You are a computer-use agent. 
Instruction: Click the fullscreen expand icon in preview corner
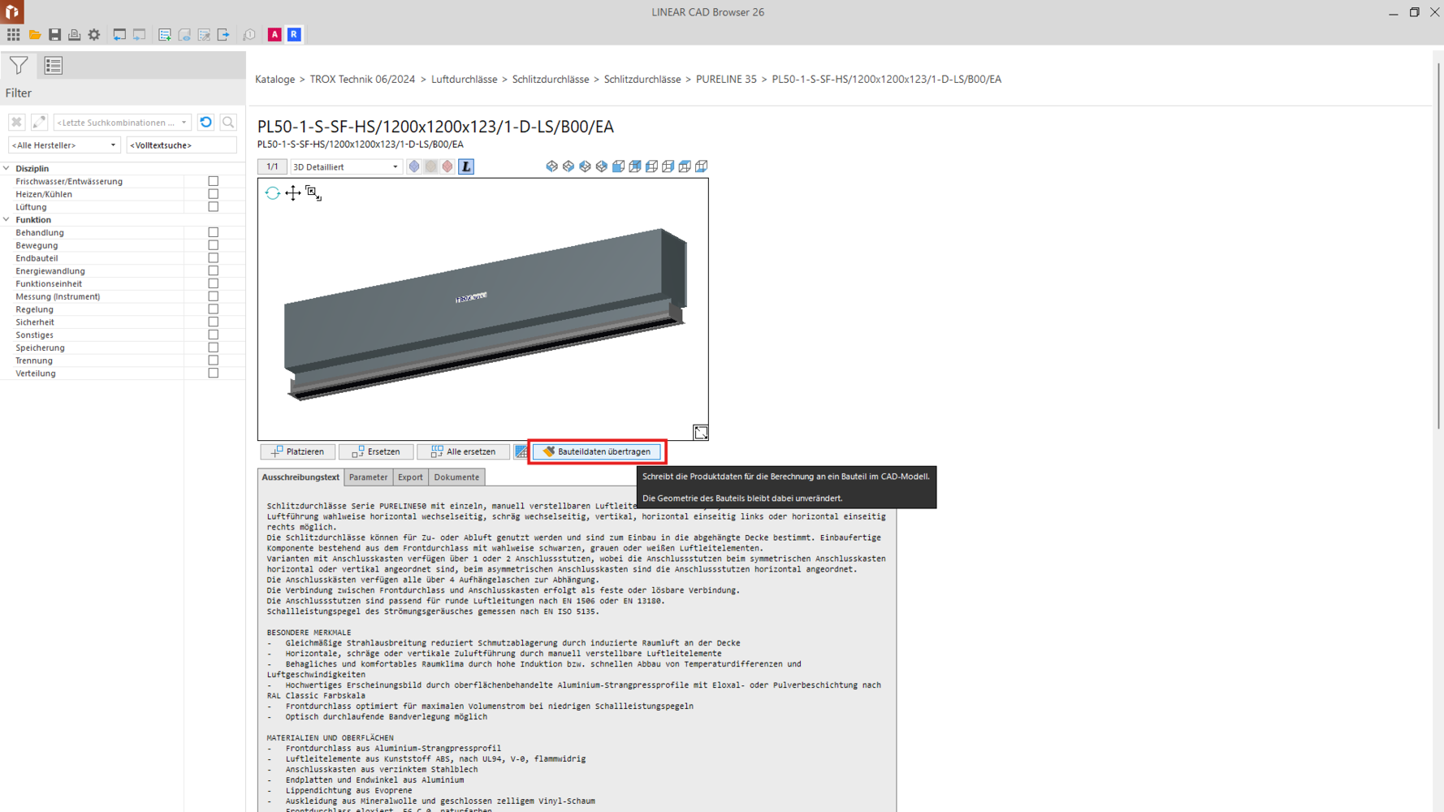(700, 433)
